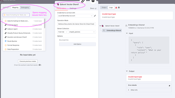This screenshot has width=175, height=98.
Task: Click the Question and Answer Chain1 icon
Action: [6, 37]
